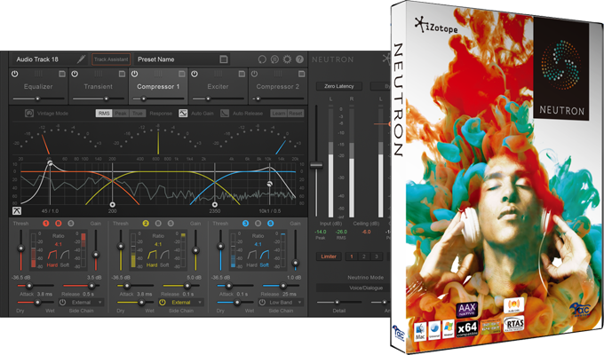Click the Vintage Mode gauge icon
The height and width of the screenshot is (355, 604).
coord(29,114)
